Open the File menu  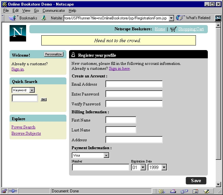[6, 11]
